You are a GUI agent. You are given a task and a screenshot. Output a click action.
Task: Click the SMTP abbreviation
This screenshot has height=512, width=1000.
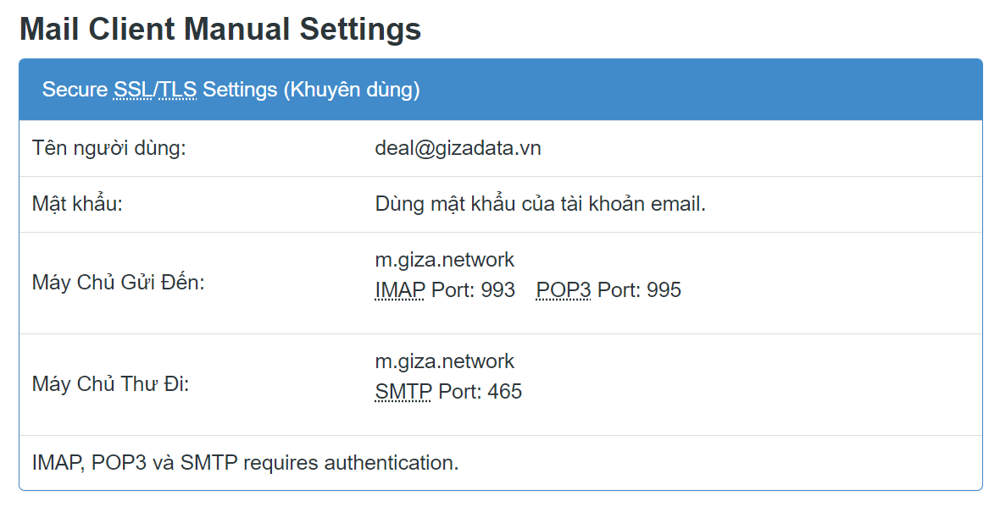pyautogui.click(x=403, y=392)
